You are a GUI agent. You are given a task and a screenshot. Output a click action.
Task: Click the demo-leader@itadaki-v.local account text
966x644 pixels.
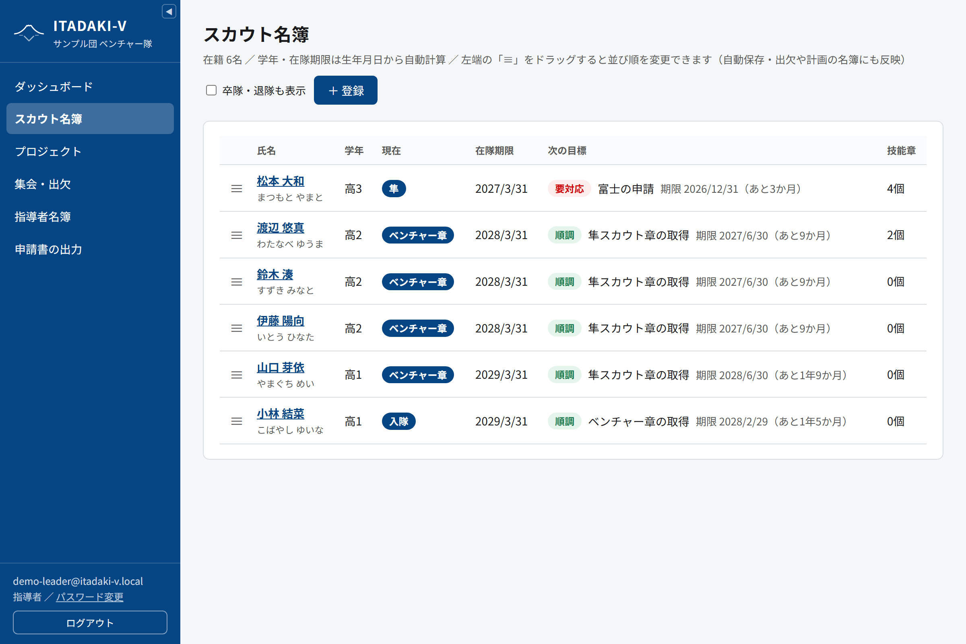[78, 581]
